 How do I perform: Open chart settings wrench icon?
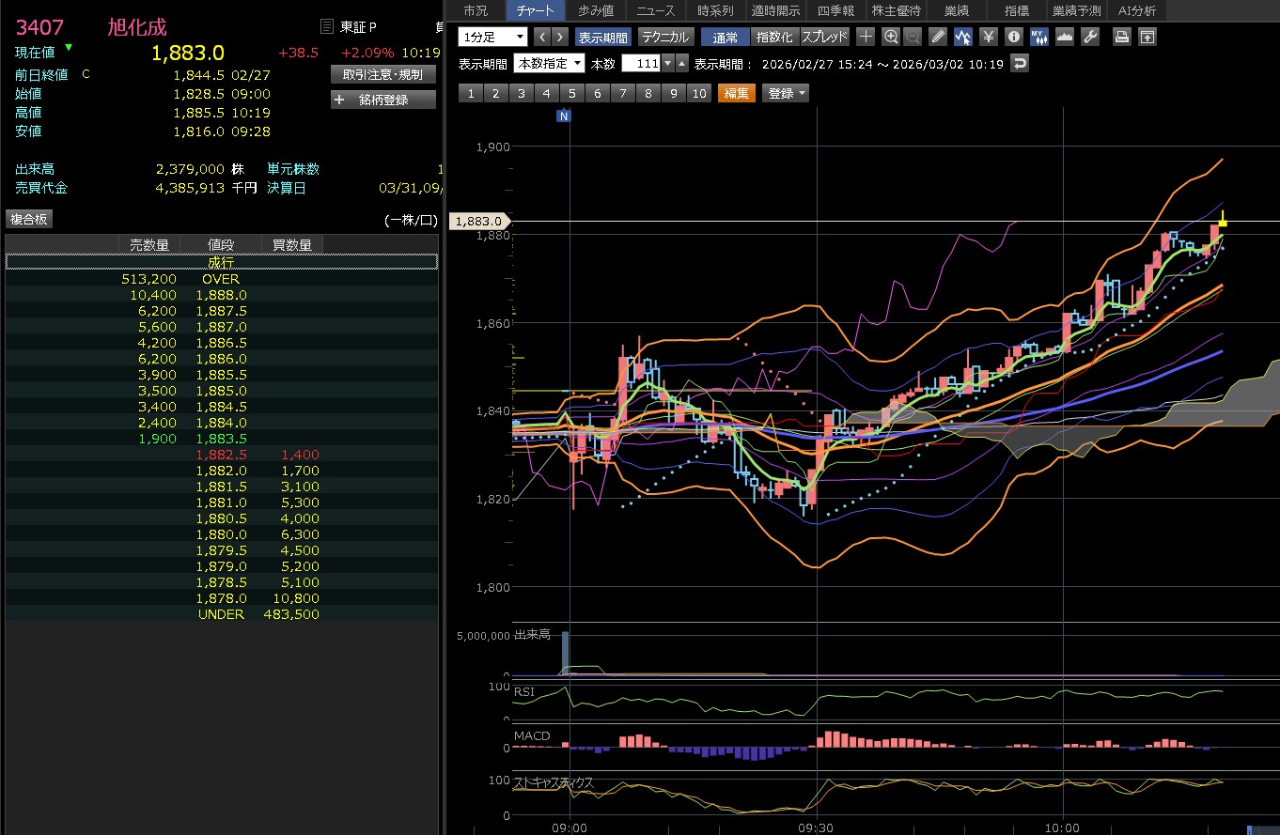pyautogui.click(x=1089, y=37)
